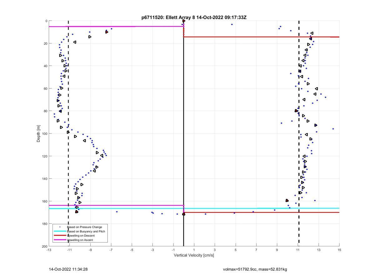Select the Vertical Velocity [cm/s] x-axis label

[x=194, y=255]
